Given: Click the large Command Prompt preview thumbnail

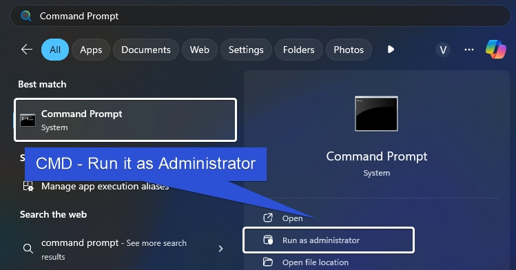Looking at the screenshot, I should pos(376,114).
